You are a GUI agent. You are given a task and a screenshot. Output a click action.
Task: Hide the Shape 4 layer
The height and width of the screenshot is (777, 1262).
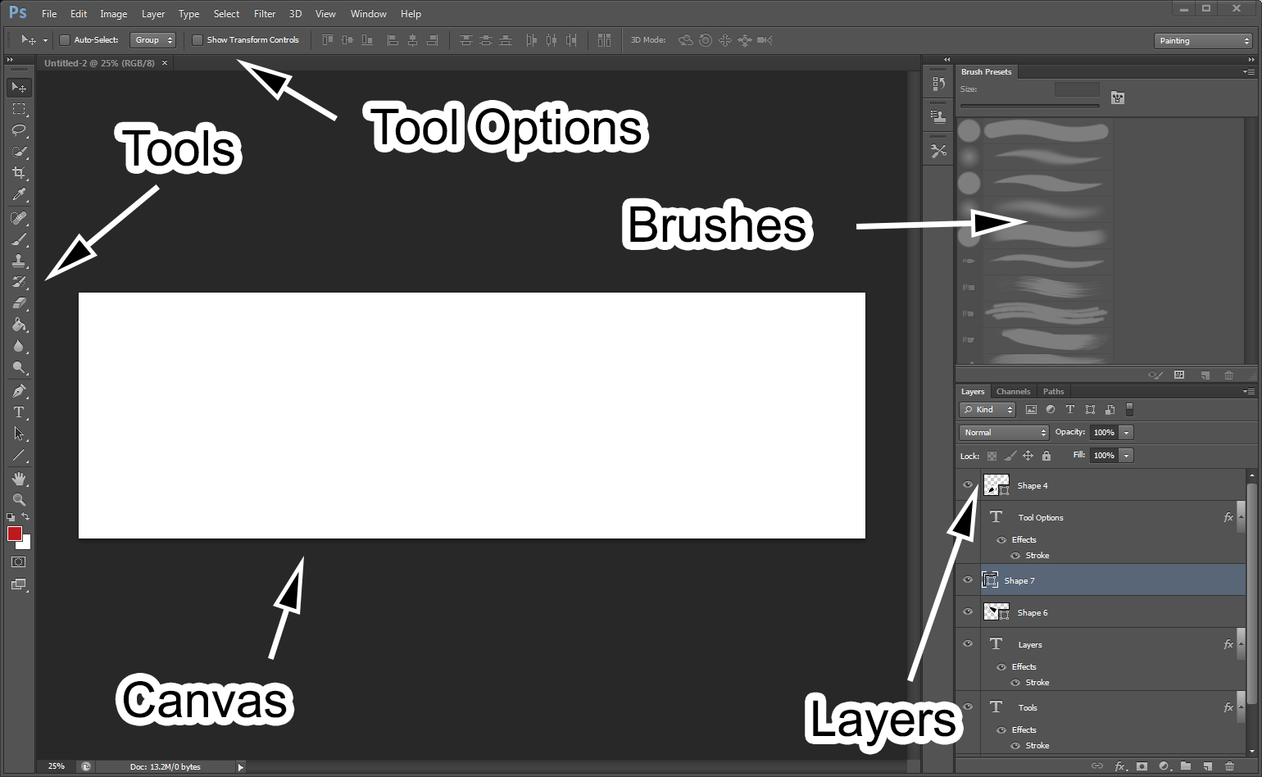tap(968, 485)
